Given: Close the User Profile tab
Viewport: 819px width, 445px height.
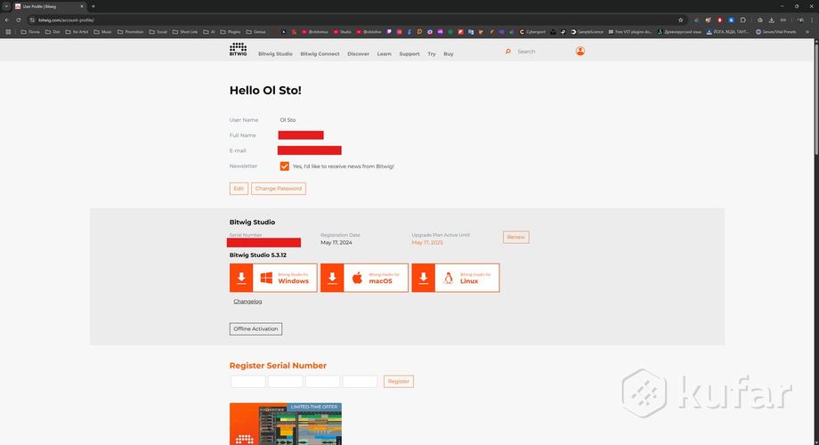Looking at the screenshot, I should pos(82,6).
